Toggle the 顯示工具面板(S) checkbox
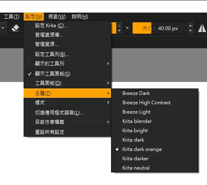The image size is (207, 185). pos(68,74)
